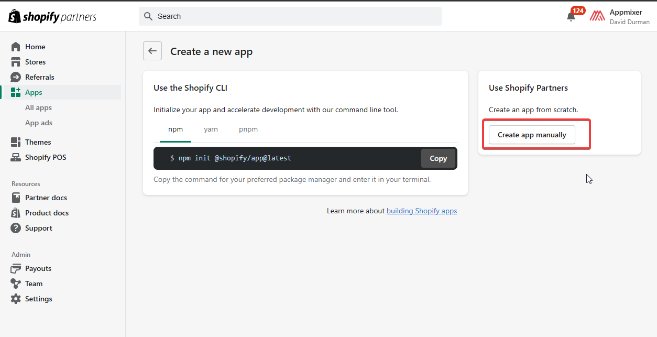Click the Payouts icon in sidebar

(16, 268)
